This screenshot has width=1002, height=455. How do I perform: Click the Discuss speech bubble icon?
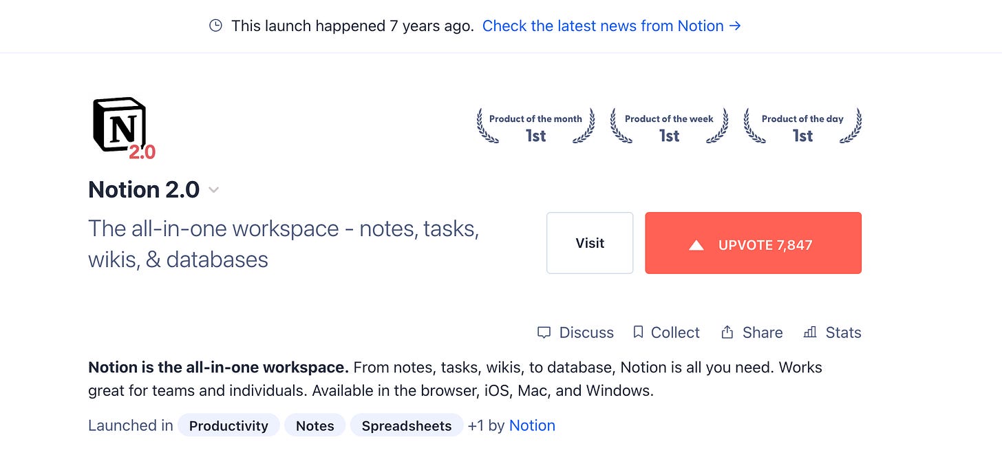coord(544,332)
